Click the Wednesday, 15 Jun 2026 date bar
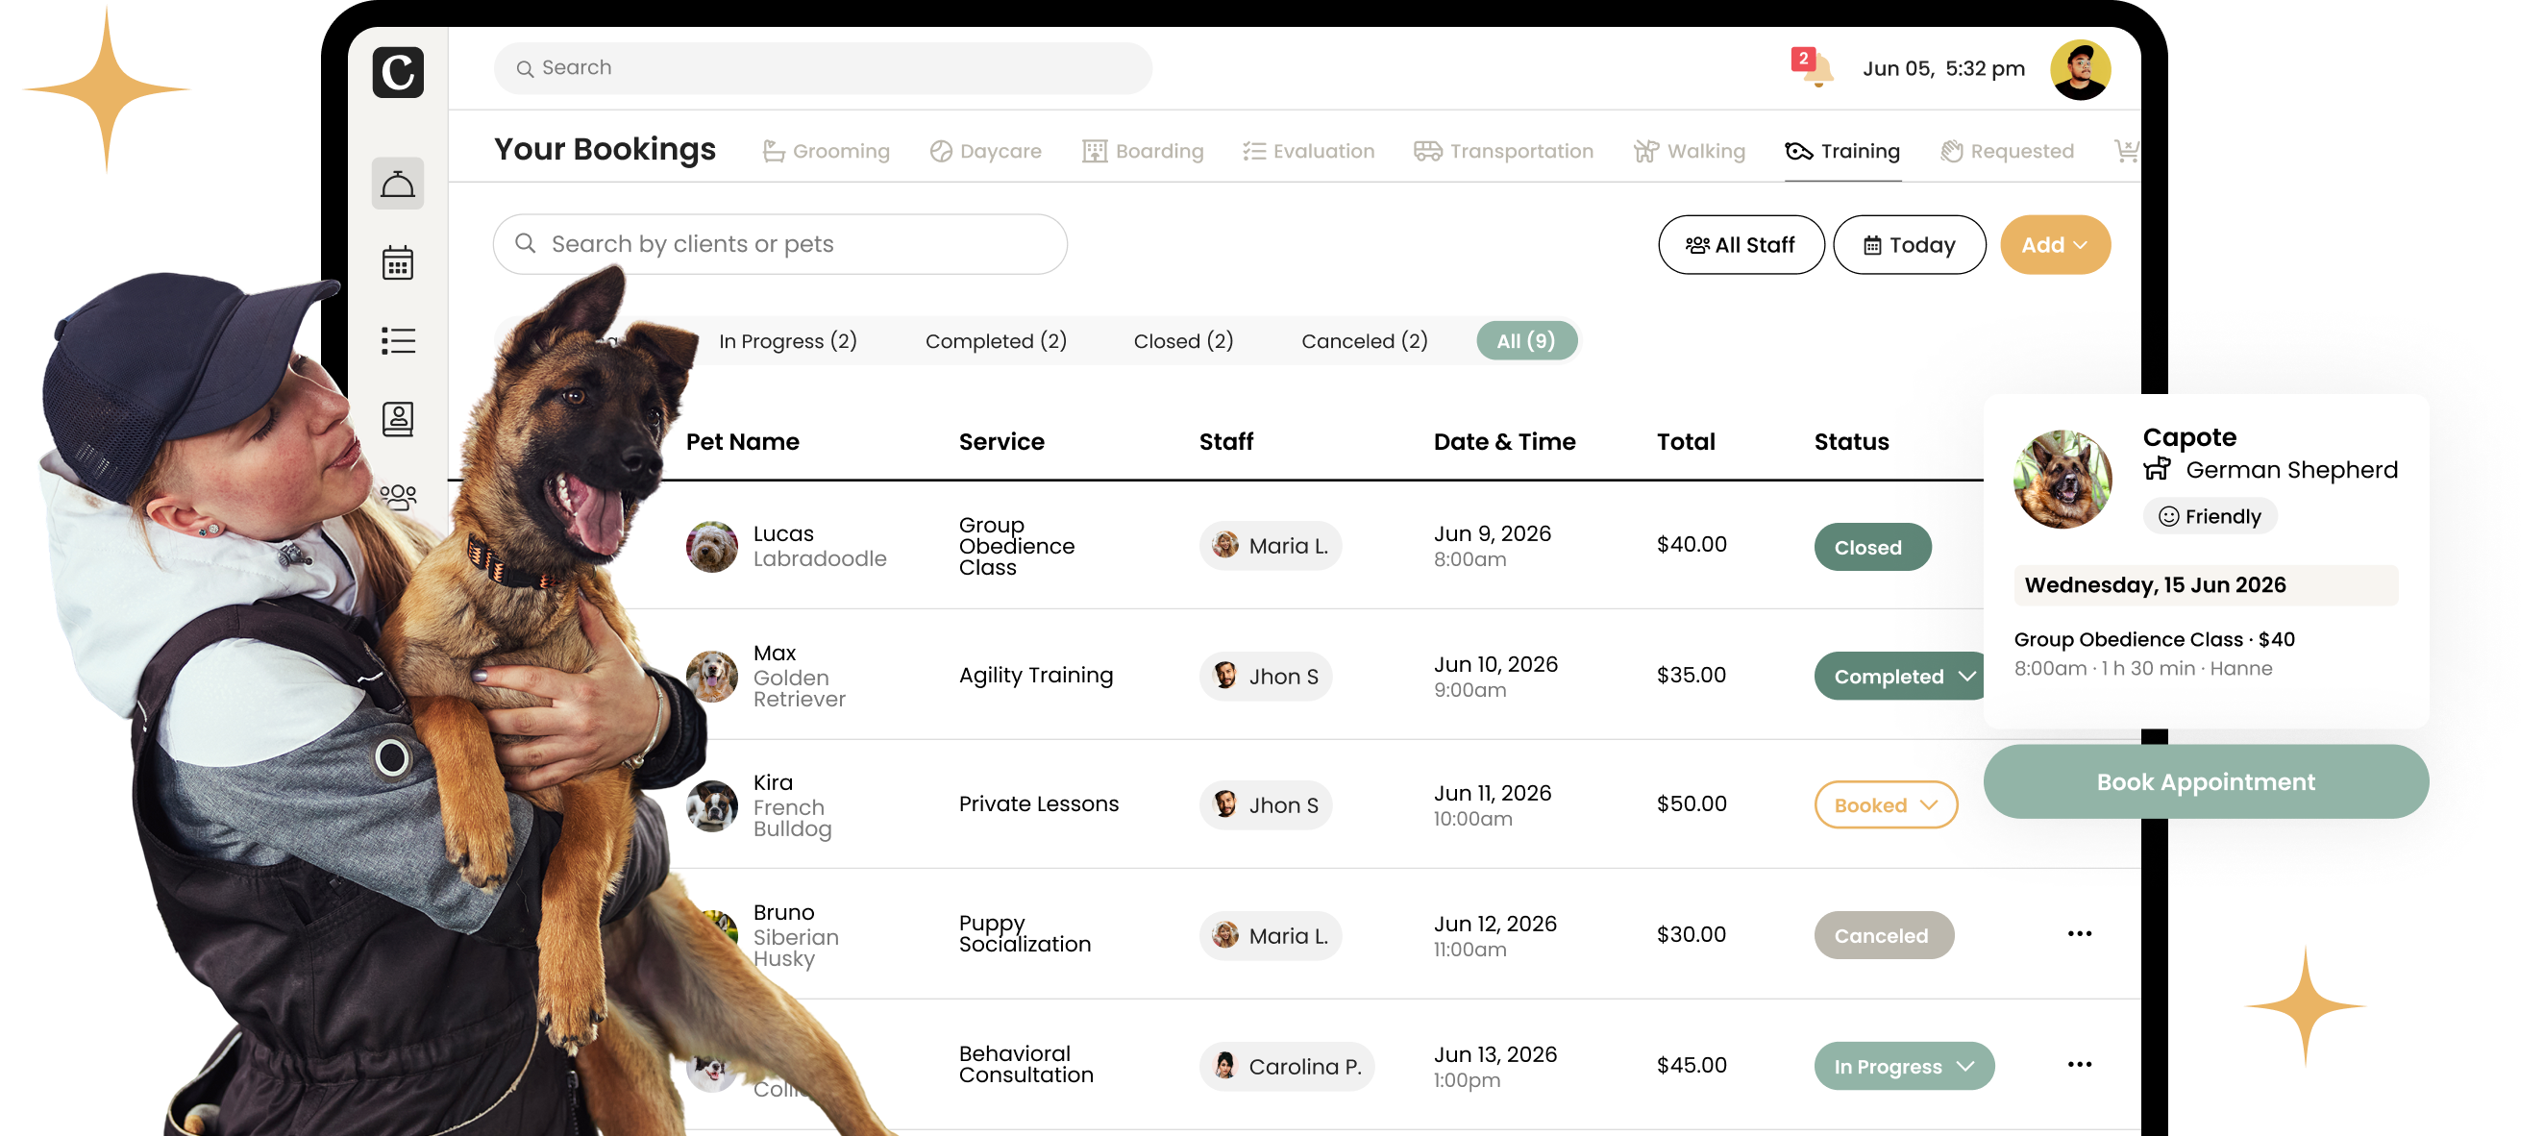 [x=2206, y=584]
